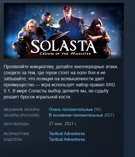Click the SOLASTA logo title text
The image size is (135, 157).
click(x=64, y=46)
